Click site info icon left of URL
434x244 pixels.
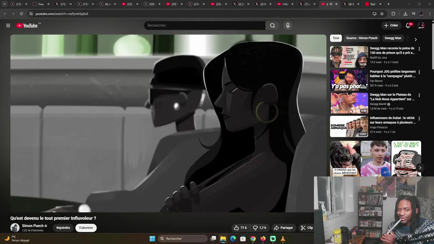coord(31,14)
